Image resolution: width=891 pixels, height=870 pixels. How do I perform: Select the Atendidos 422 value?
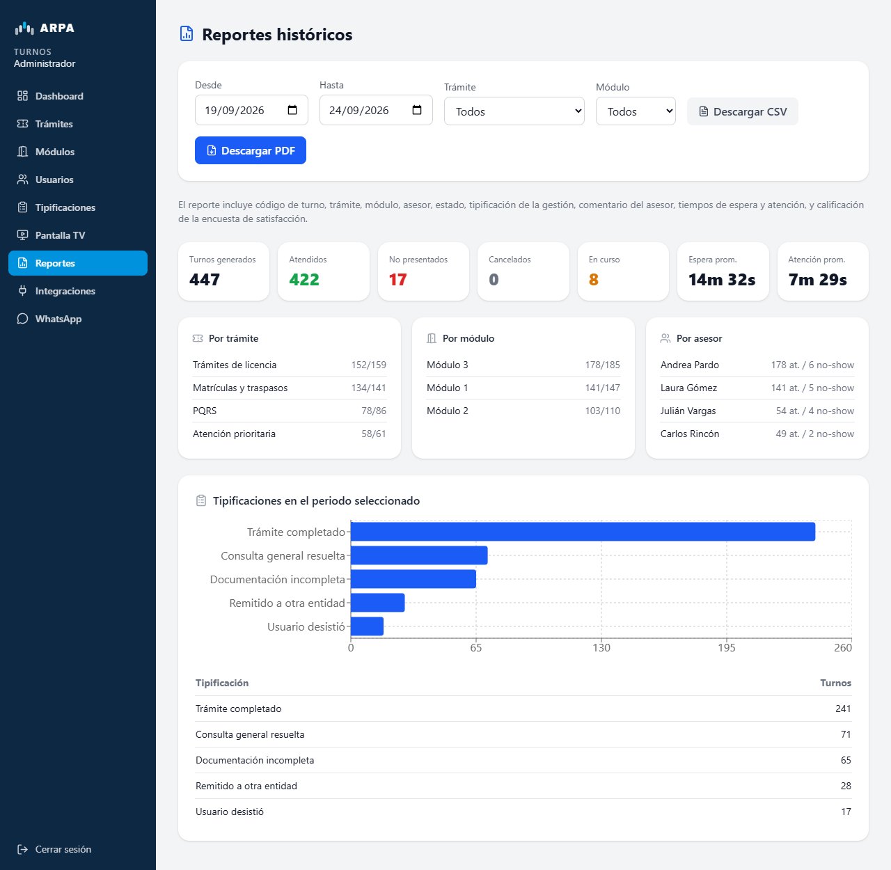tap(304, 280)
